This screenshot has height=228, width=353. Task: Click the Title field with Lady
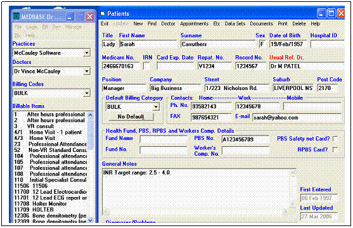click(109, 44)
